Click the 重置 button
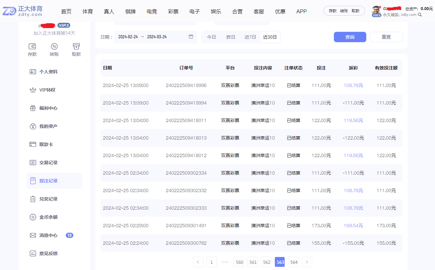 386,37
